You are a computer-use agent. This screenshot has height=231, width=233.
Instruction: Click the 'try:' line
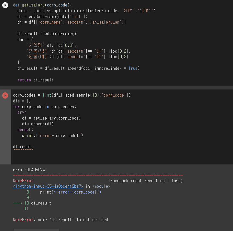pyautogui.click(x=22, y=112)
